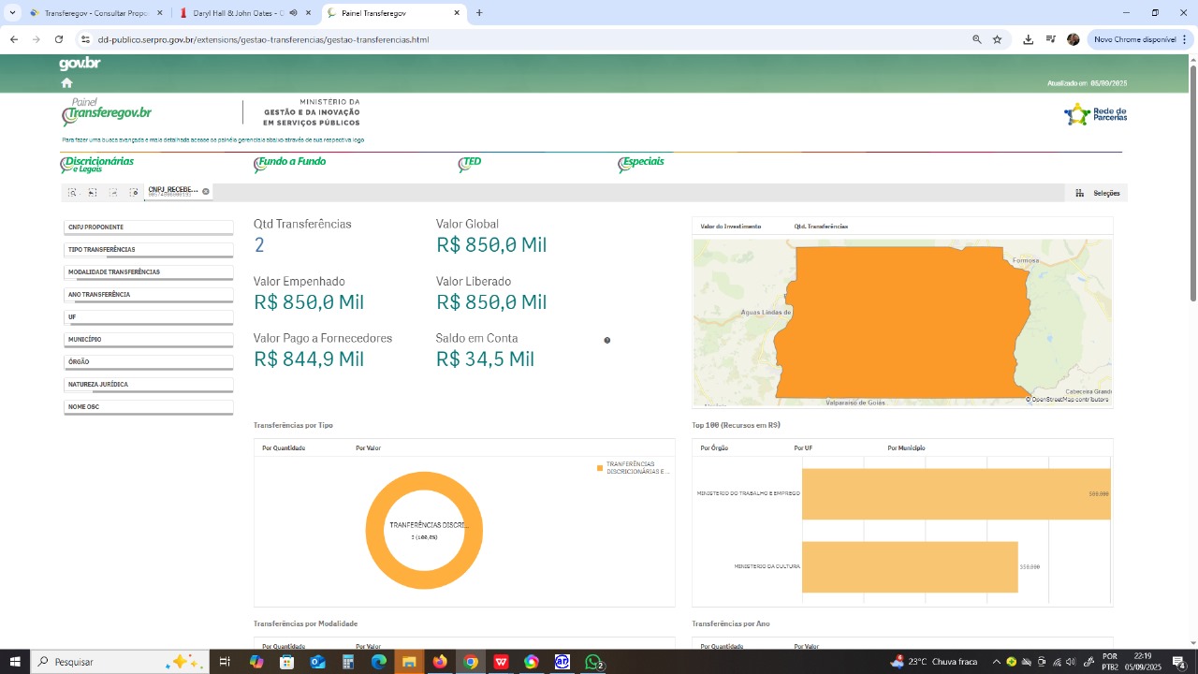Expand the ANO TRANSFERÊNCIA filter
Viewport: 1198px width, 674px height.
148,295
